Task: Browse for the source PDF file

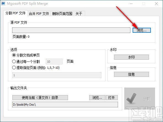Action: 141,30
